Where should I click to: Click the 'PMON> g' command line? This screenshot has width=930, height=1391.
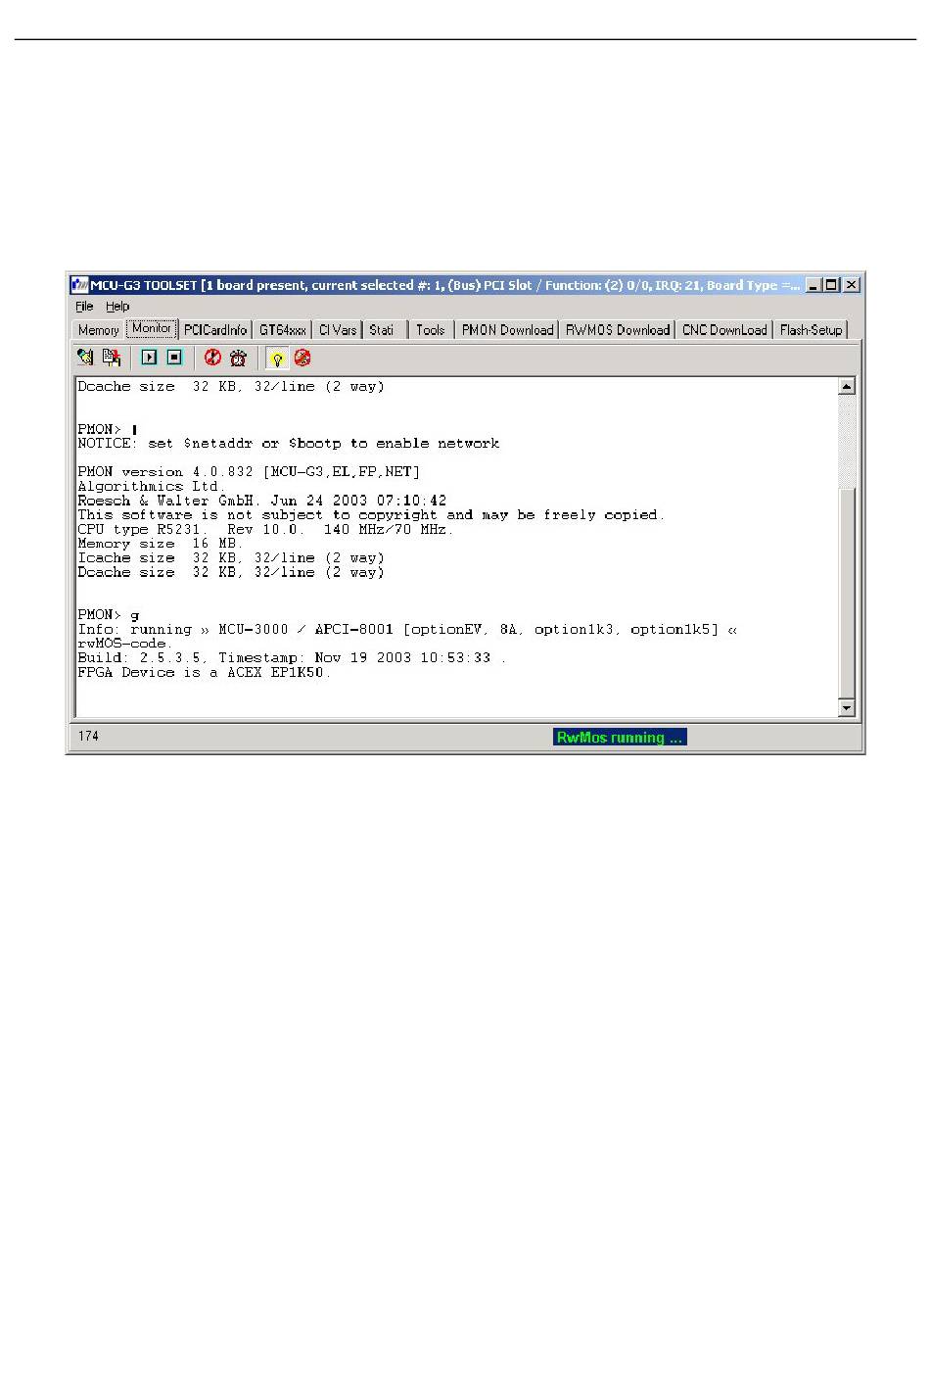click(109, 615)
